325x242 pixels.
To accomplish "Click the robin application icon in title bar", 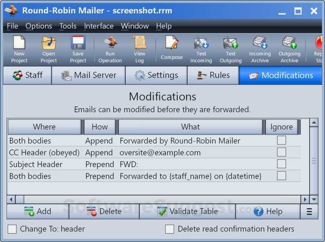I will coord(11,10).
